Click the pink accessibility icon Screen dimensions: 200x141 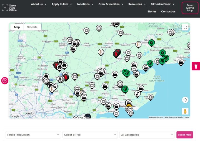(x=196, y=66)
